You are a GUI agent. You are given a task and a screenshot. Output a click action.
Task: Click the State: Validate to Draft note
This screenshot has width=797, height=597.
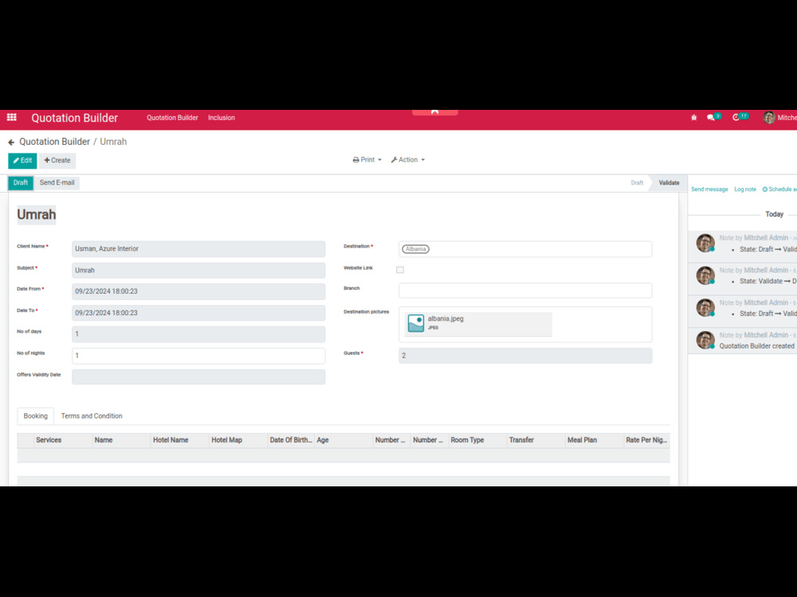(768, 281)
